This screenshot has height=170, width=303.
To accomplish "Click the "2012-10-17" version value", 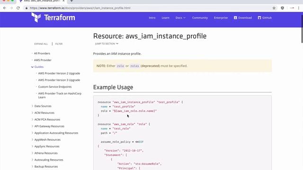I will tap(132, 151).
